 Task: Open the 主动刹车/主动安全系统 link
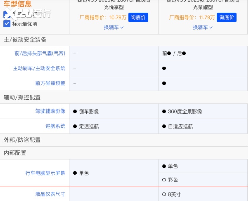tap(39, 68)
